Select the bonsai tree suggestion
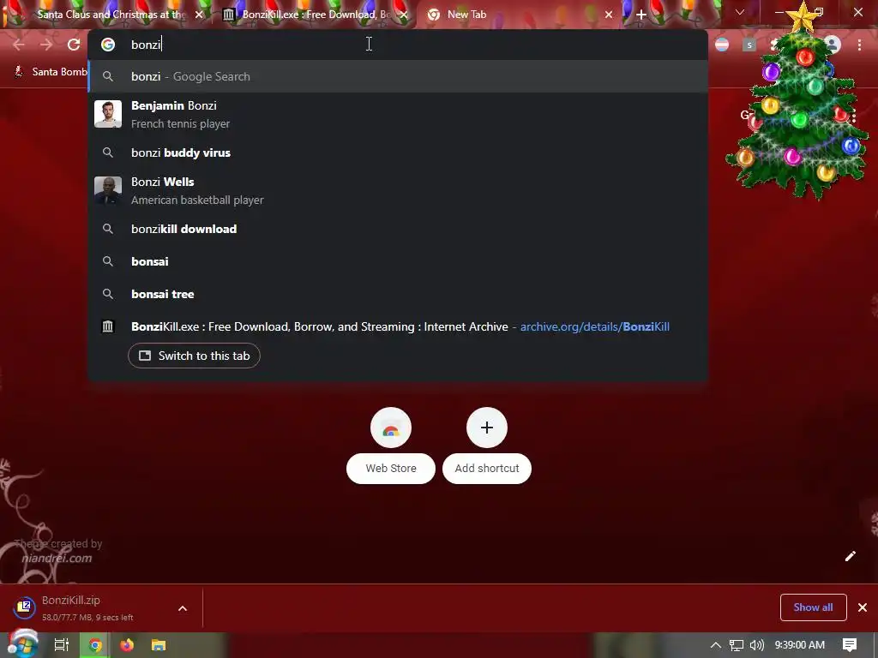The height and width of the screenshot is (658, 878). [398, 294]
